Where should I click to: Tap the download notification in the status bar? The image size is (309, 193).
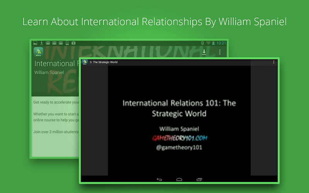point(42,43)
